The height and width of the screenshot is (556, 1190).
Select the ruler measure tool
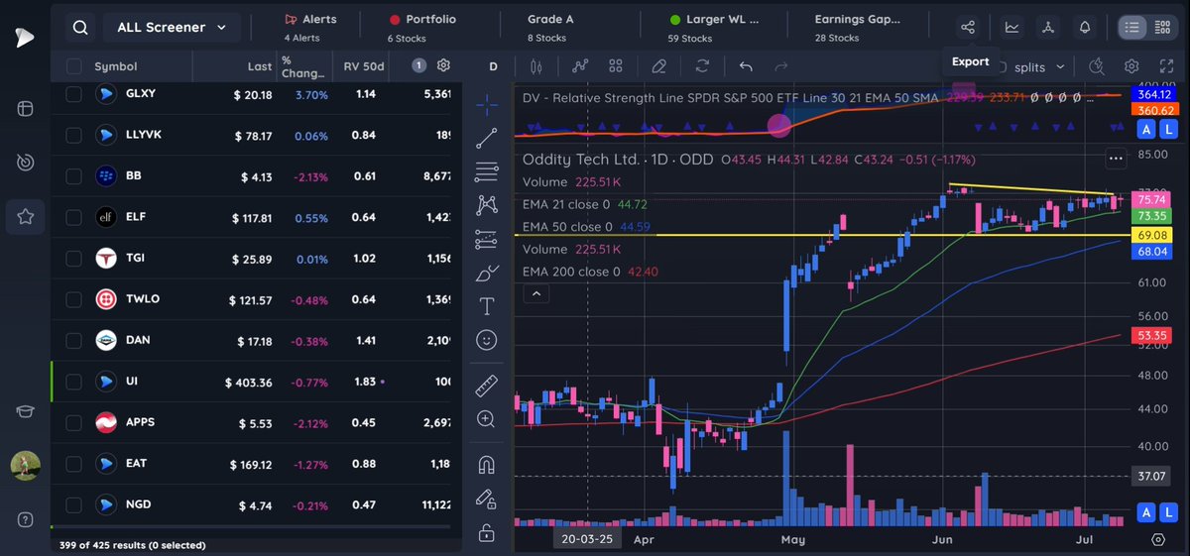tap(487, 385)
